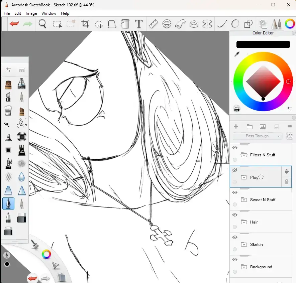Click the black current color swatch
The image size is (296, 283).
click(x=263, y=44)
